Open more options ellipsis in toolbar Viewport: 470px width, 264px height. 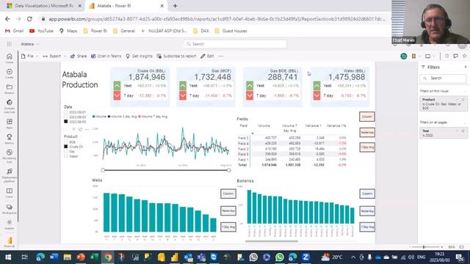221,56
